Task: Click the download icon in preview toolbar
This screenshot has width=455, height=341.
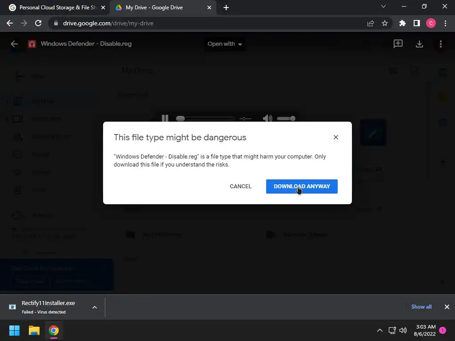Action: click(x=419, y=44)
